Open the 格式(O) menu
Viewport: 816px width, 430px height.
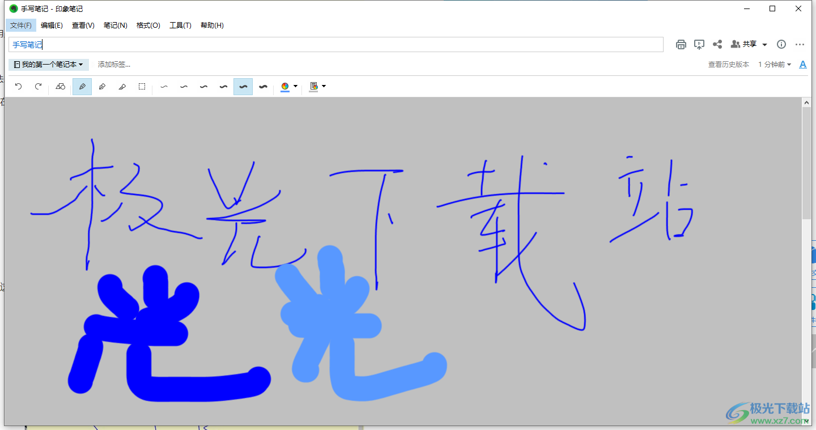tap(148, 25)
